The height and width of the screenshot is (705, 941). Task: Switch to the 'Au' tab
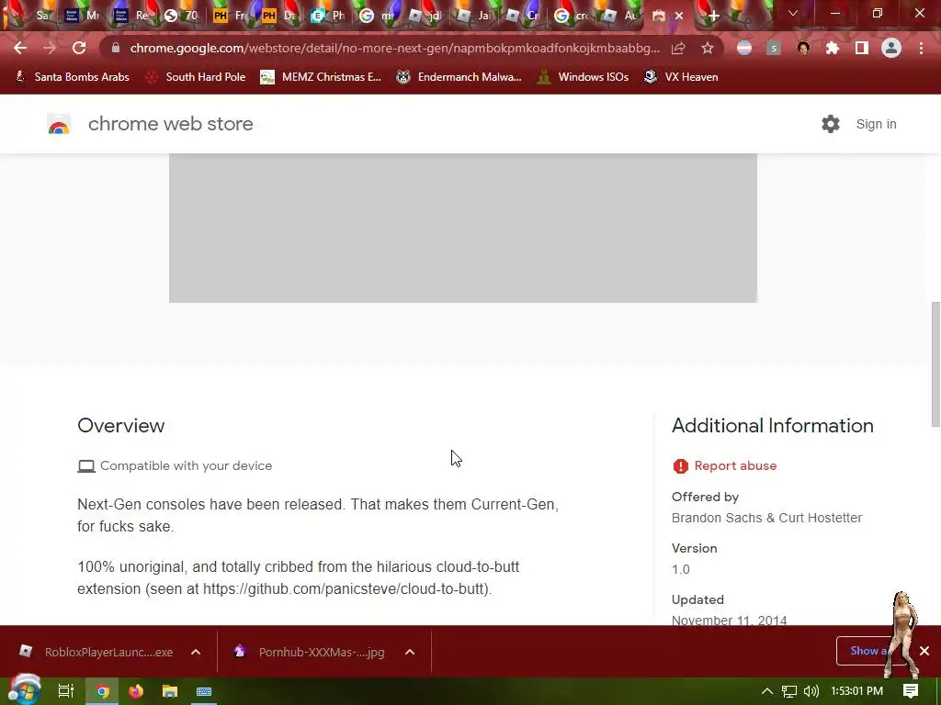coord(620,16)
